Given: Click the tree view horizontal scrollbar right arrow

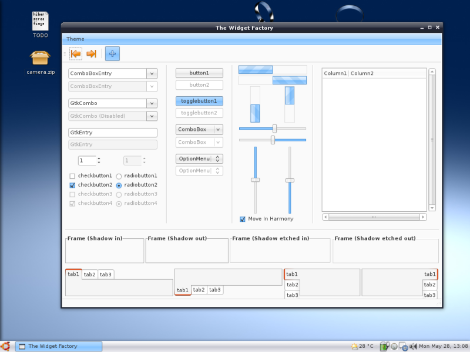Looking at the screenshot, I should pos(423,217).
